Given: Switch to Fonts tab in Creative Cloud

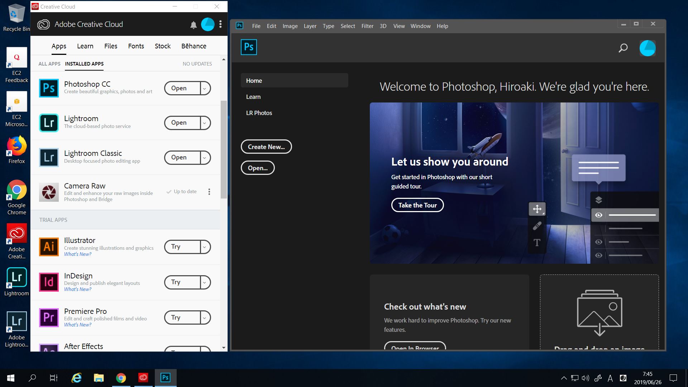Looking at the screenshot, I should [x=136, y=46].
